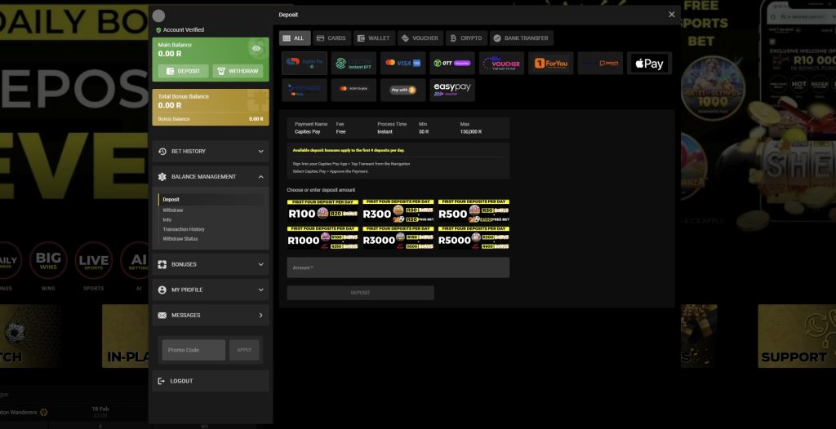Open Transaction History link in sidebar
The image size is (836, 429).
pos(184,229)
